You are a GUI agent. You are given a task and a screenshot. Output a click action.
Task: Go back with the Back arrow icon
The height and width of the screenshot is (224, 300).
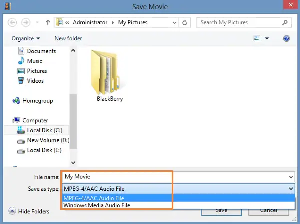[x=12, y=23]
